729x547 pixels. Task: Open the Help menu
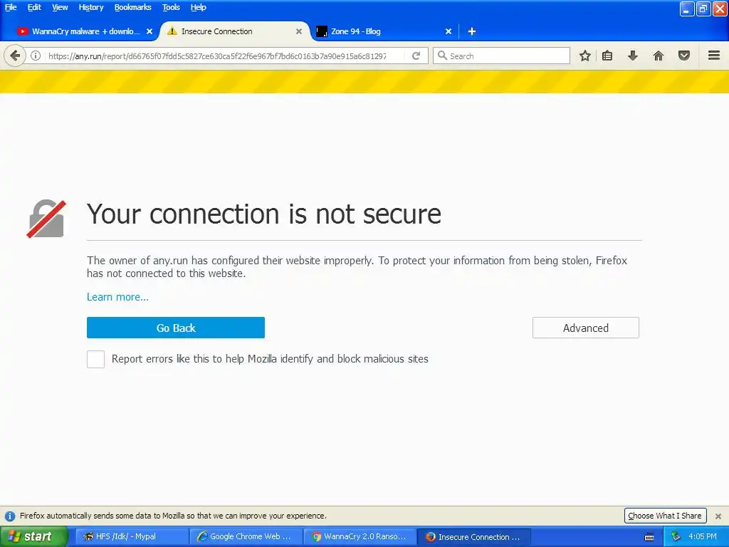point(198,7)
